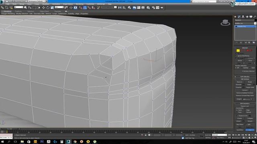Activate Select and Scale tool

[x=52, y=8]
